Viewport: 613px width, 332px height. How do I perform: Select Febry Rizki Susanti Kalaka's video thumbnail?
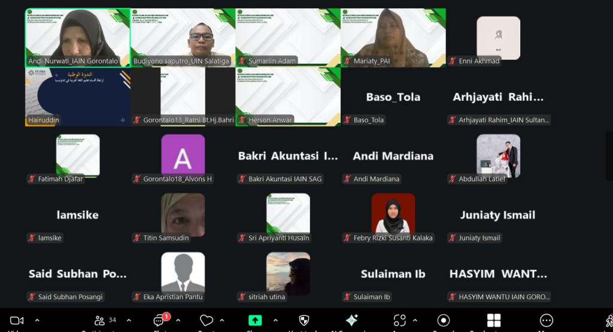pos(393,213)
